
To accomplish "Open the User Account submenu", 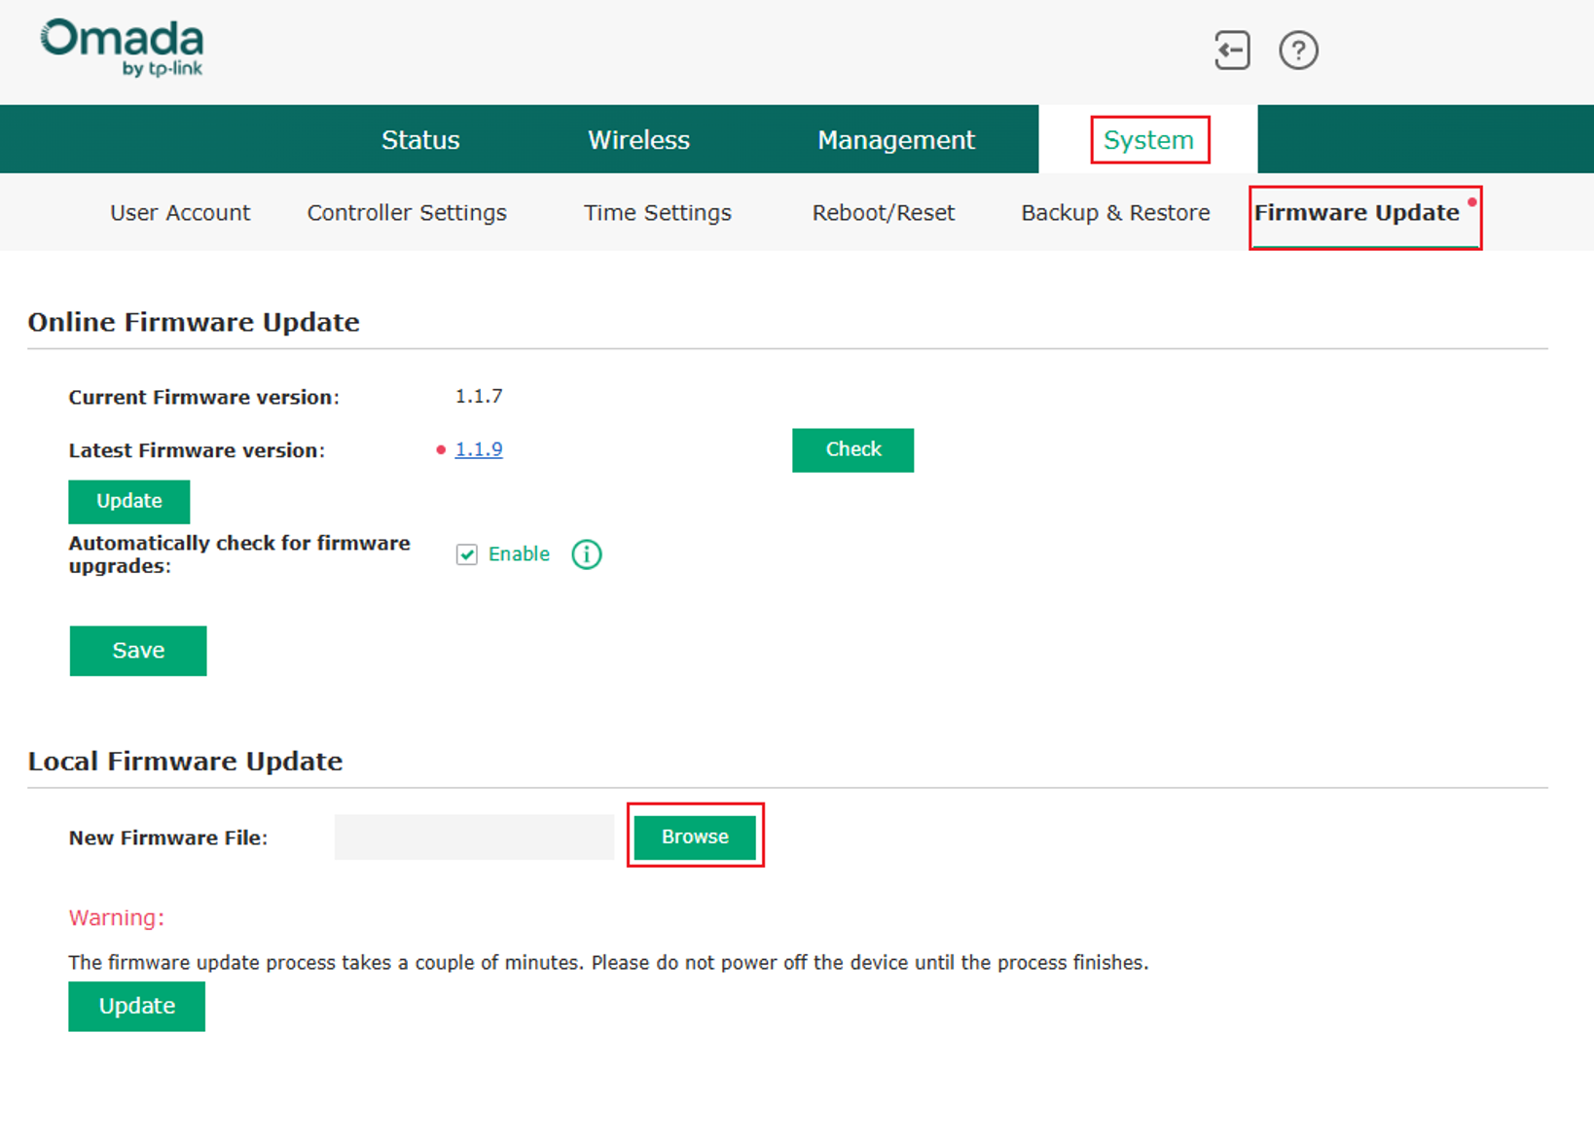I will [x=180, y=213].
